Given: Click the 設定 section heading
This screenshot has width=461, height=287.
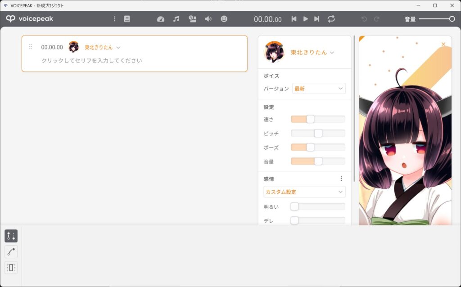Looking at the screenshot, I should 269,107.
